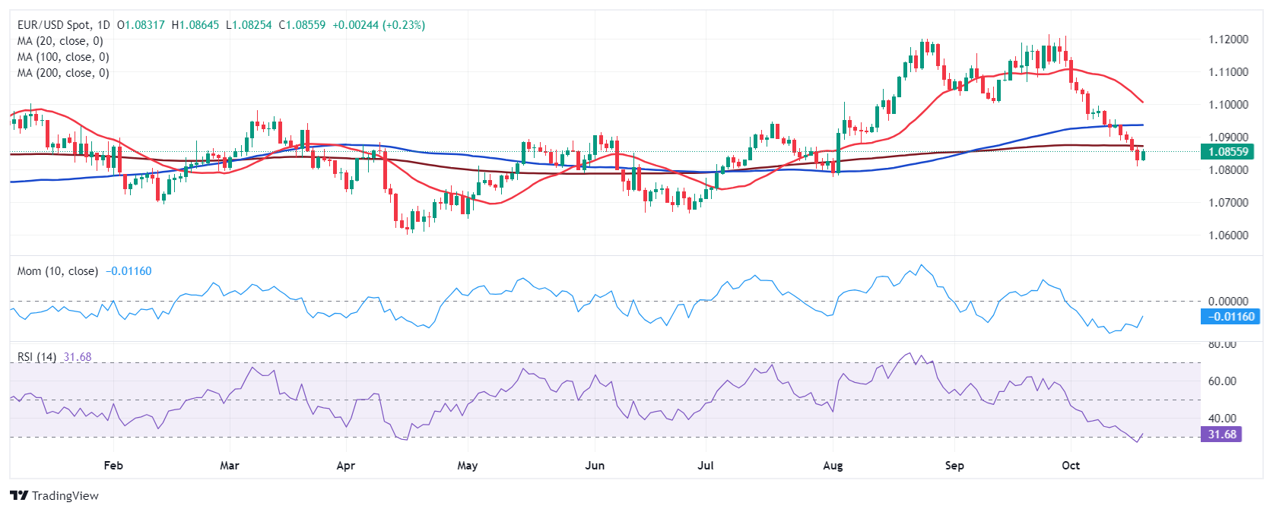The image size is (1273, 512).
Task: Click the 1.12000 price axis label
Action: click(x=1228, y=40)
